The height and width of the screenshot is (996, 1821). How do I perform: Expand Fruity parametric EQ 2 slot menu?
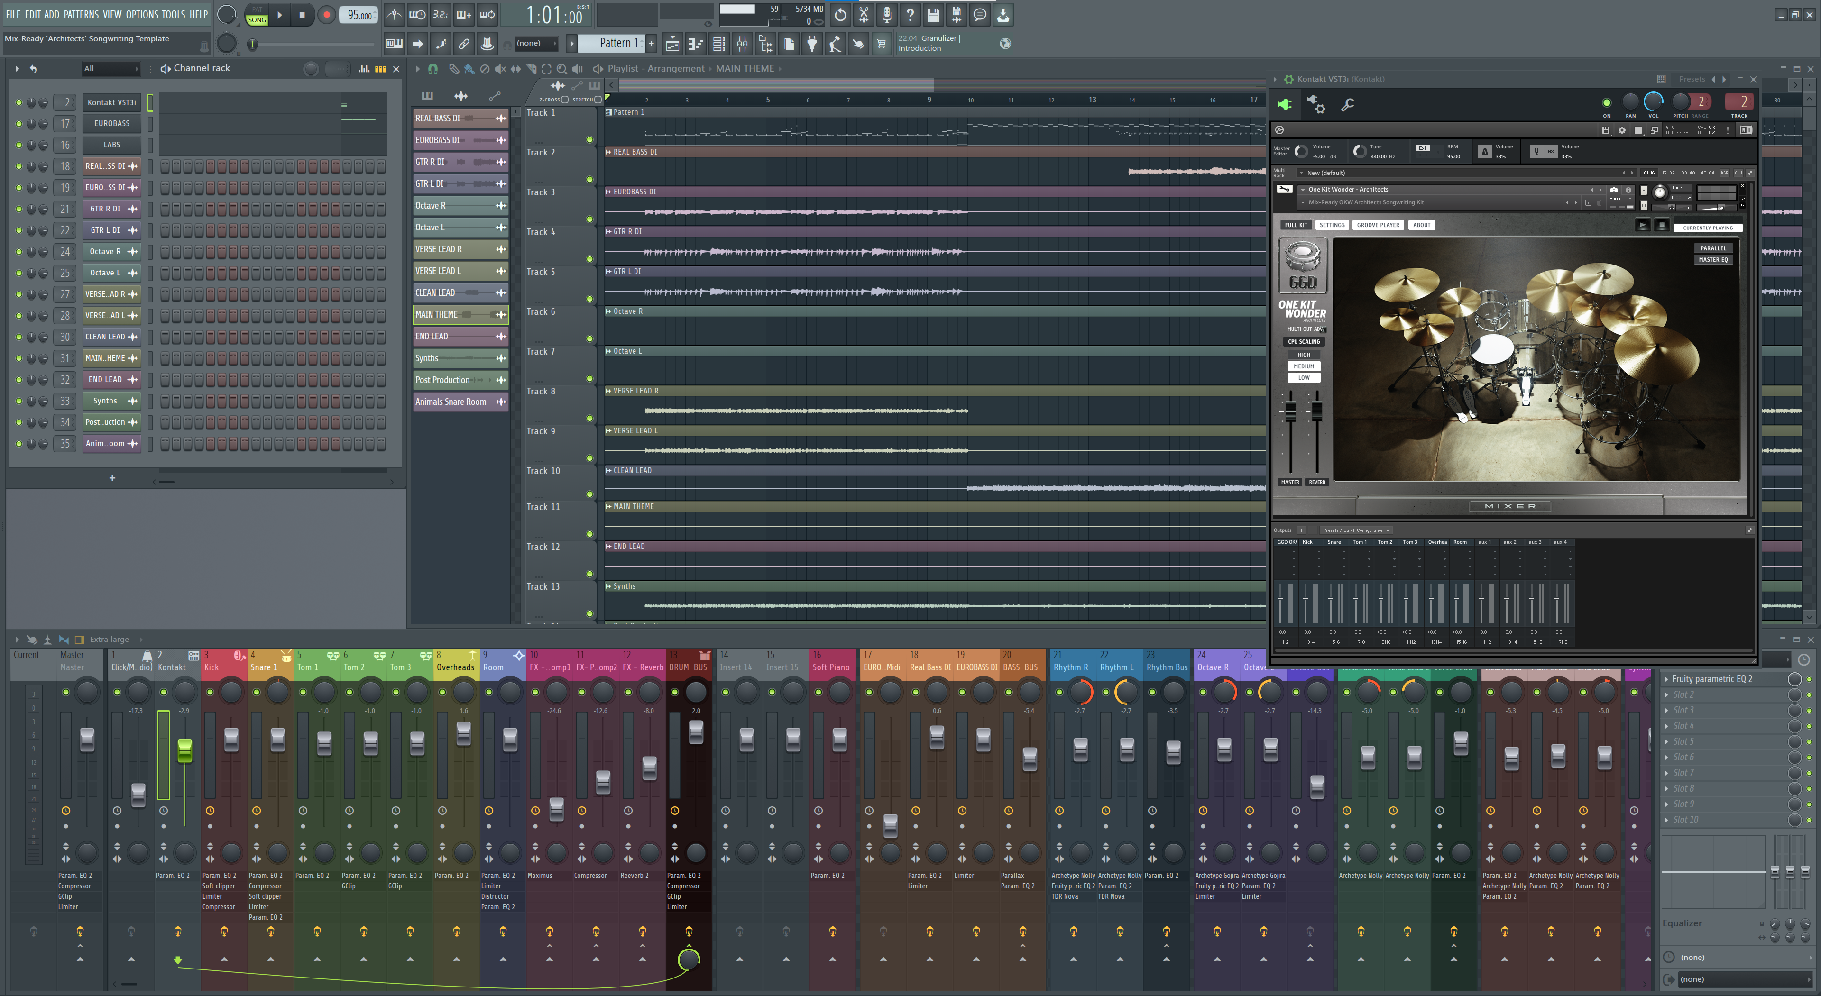click(x=1666, y=678)
